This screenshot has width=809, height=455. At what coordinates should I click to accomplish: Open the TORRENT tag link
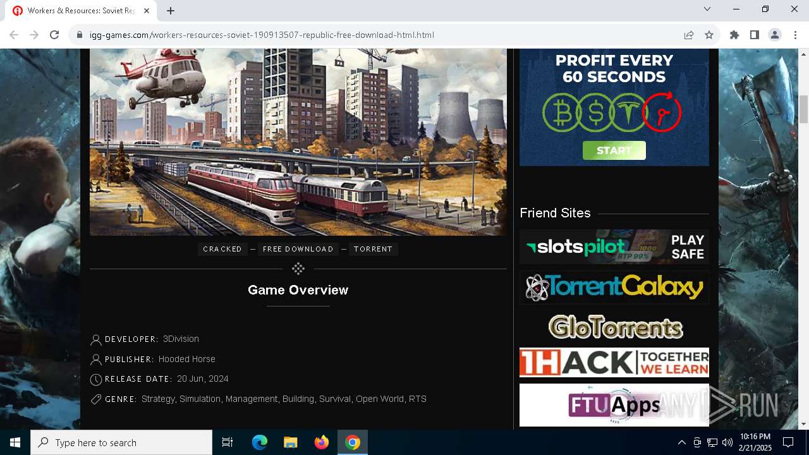(373, 249)
